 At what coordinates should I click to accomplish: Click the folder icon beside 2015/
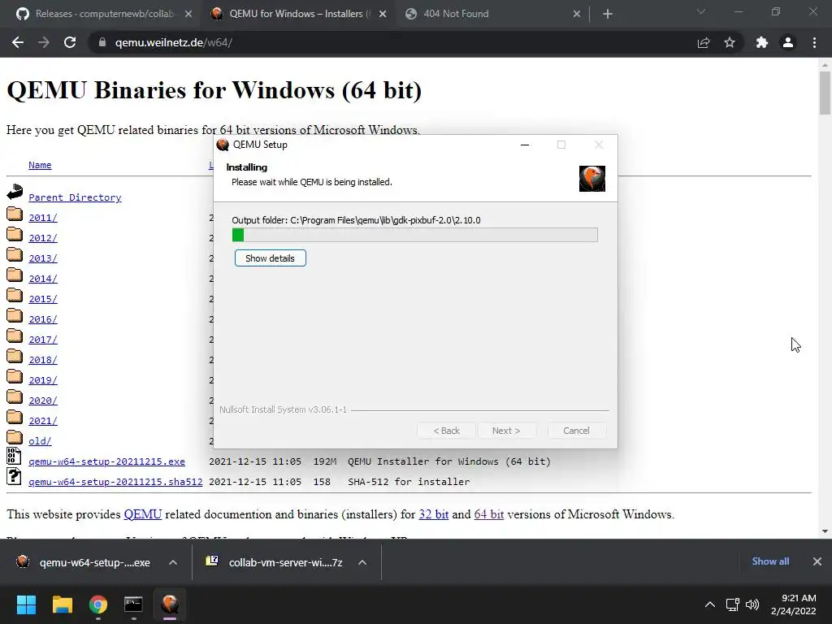(x=15, y=295)
